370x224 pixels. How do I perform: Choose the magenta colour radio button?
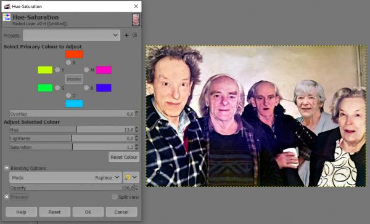[86, 70]
